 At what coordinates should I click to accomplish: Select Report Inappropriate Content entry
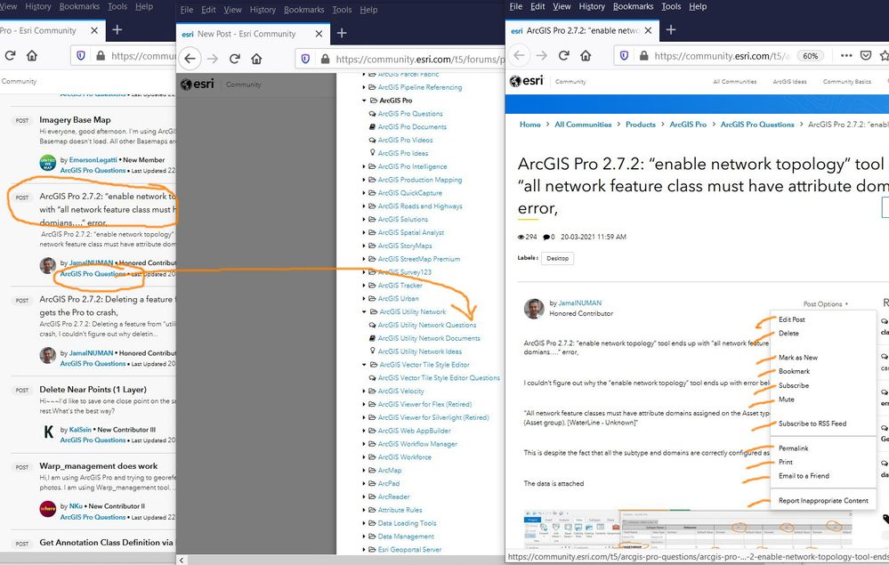tap(823, 500)
